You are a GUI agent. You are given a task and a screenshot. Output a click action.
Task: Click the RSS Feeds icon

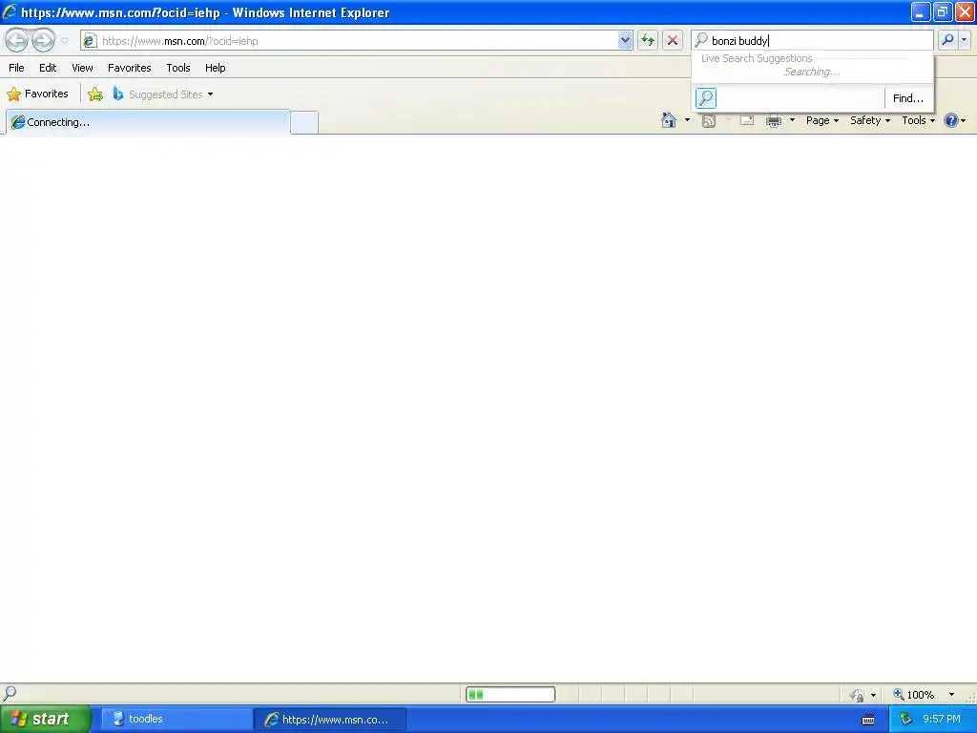click(709, 121)
